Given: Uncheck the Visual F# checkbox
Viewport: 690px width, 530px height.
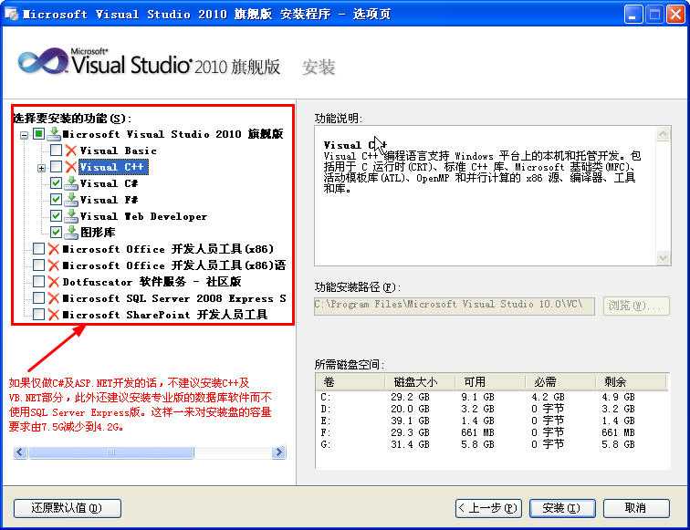Looking at the screenshot, I should pos(56,199).
